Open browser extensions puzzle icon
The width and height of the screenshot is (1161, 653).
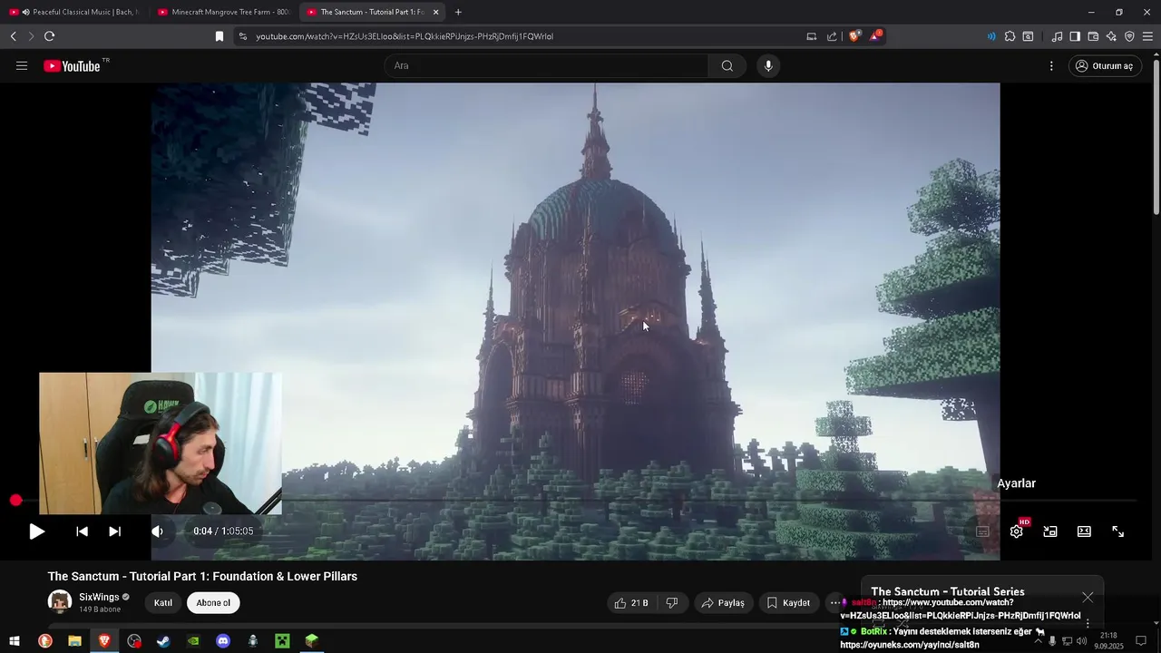1010,36
